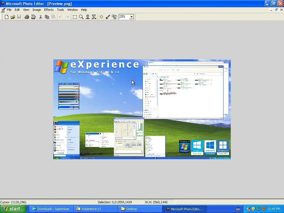Screen dimensions: 284x213
Task: Click the Redo arrow icon
Action: pyautogui.click(x=67, y=17)
